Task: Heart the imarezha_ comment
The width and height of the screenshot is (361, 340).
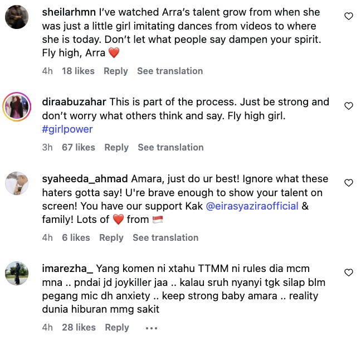Action: click(349, 273)
